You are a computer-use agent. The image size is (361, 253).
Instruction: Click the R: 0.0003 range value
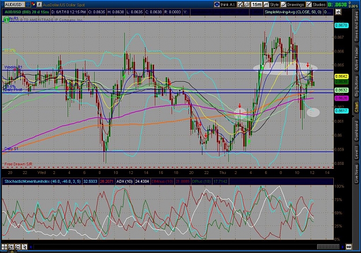pyautogui.click(x=173, y=12)
